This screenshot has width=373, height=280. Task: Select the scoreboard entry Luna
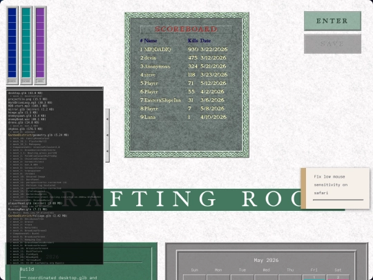coord(150,117)
